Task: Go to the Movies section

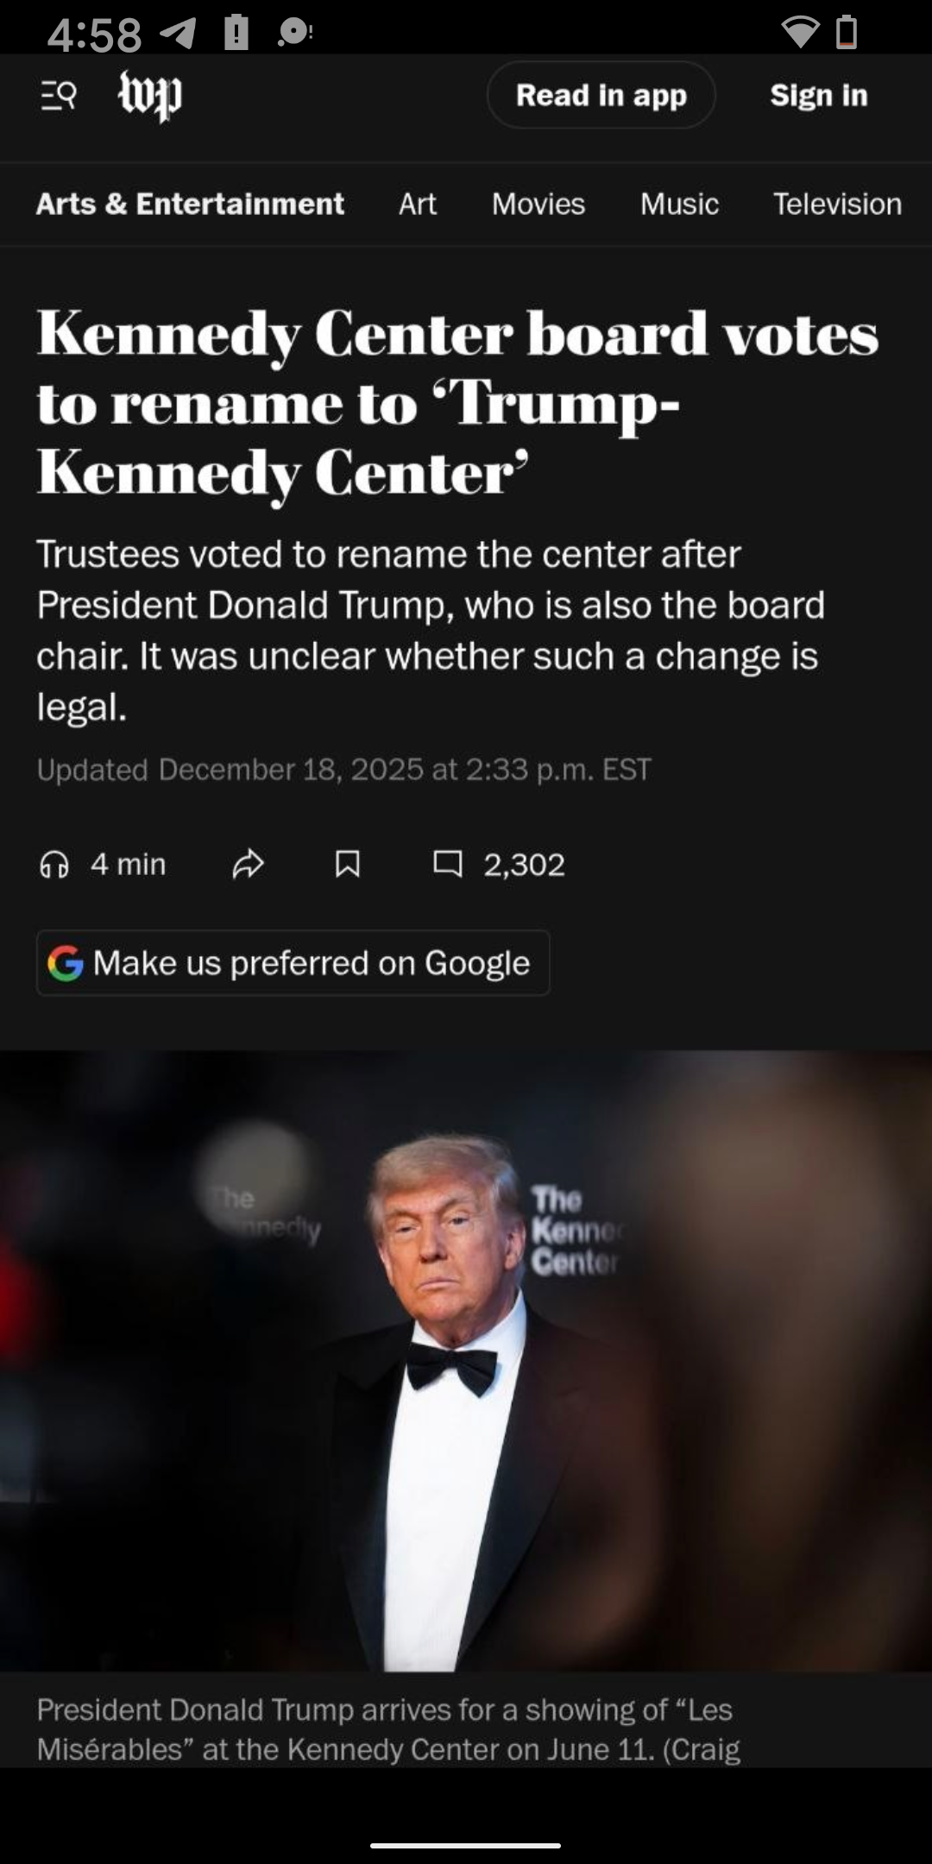Action: (x=538, y=204)
